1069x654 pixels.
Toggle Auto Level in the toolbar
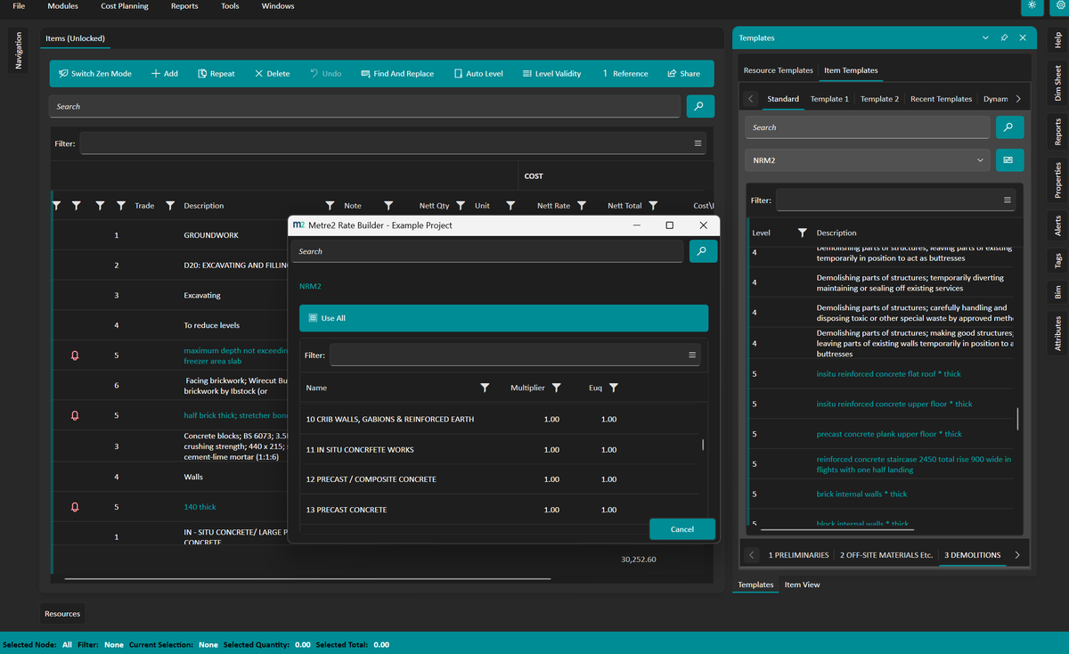[x=478, y=74]
